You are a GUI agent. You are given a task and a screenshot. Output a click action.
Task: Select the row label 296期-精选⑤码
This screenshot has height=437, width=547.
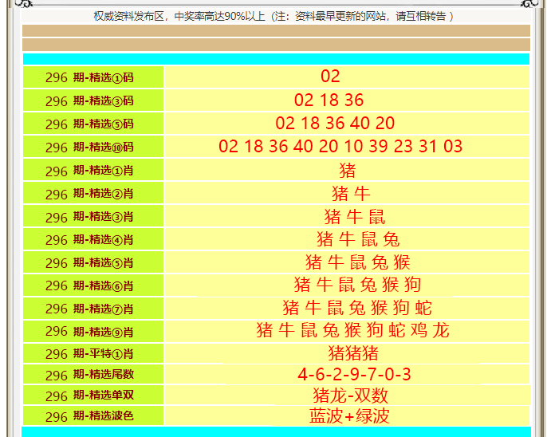pos(89,124)
